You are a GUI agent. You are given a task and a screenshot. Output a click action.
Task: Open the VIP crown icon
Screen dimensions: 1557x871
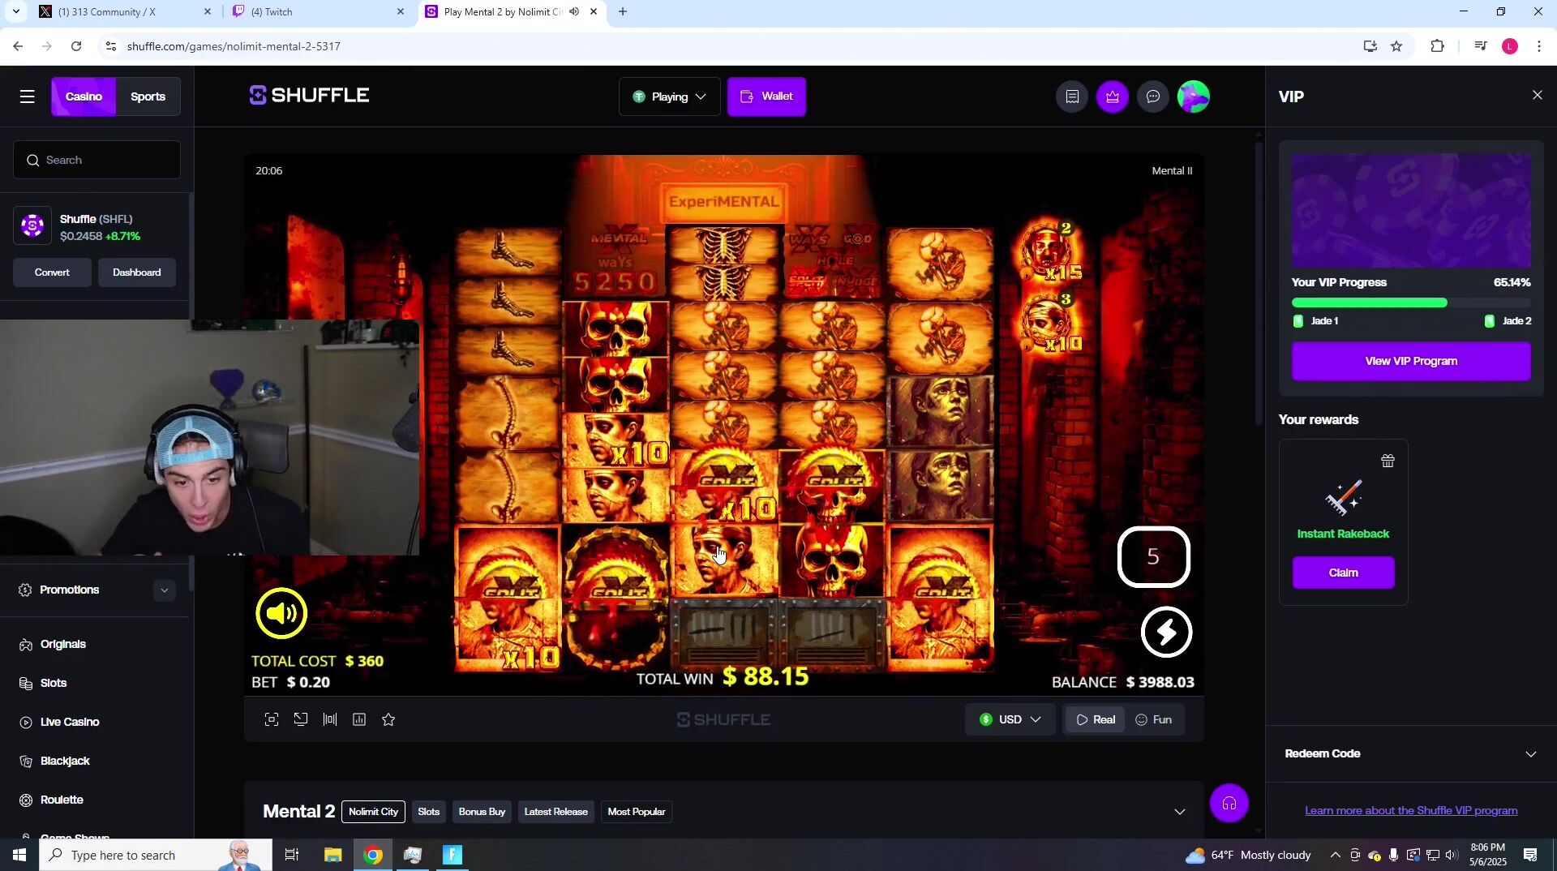[1112, 97]
